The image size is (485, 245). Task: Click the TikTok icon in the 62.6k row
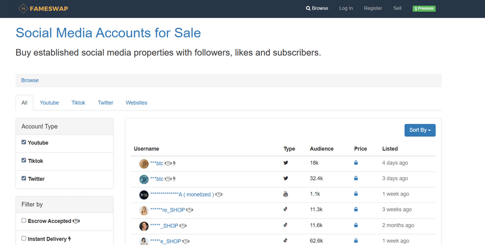286,241
